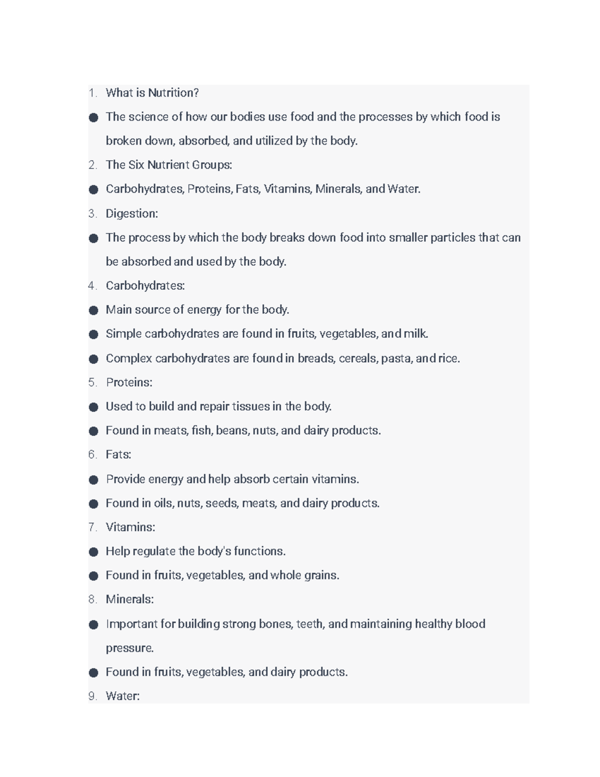Click bullet point before "The science of how"
Image resolution: width=600 pixels, height=777 pixels.
click(93, 118)
